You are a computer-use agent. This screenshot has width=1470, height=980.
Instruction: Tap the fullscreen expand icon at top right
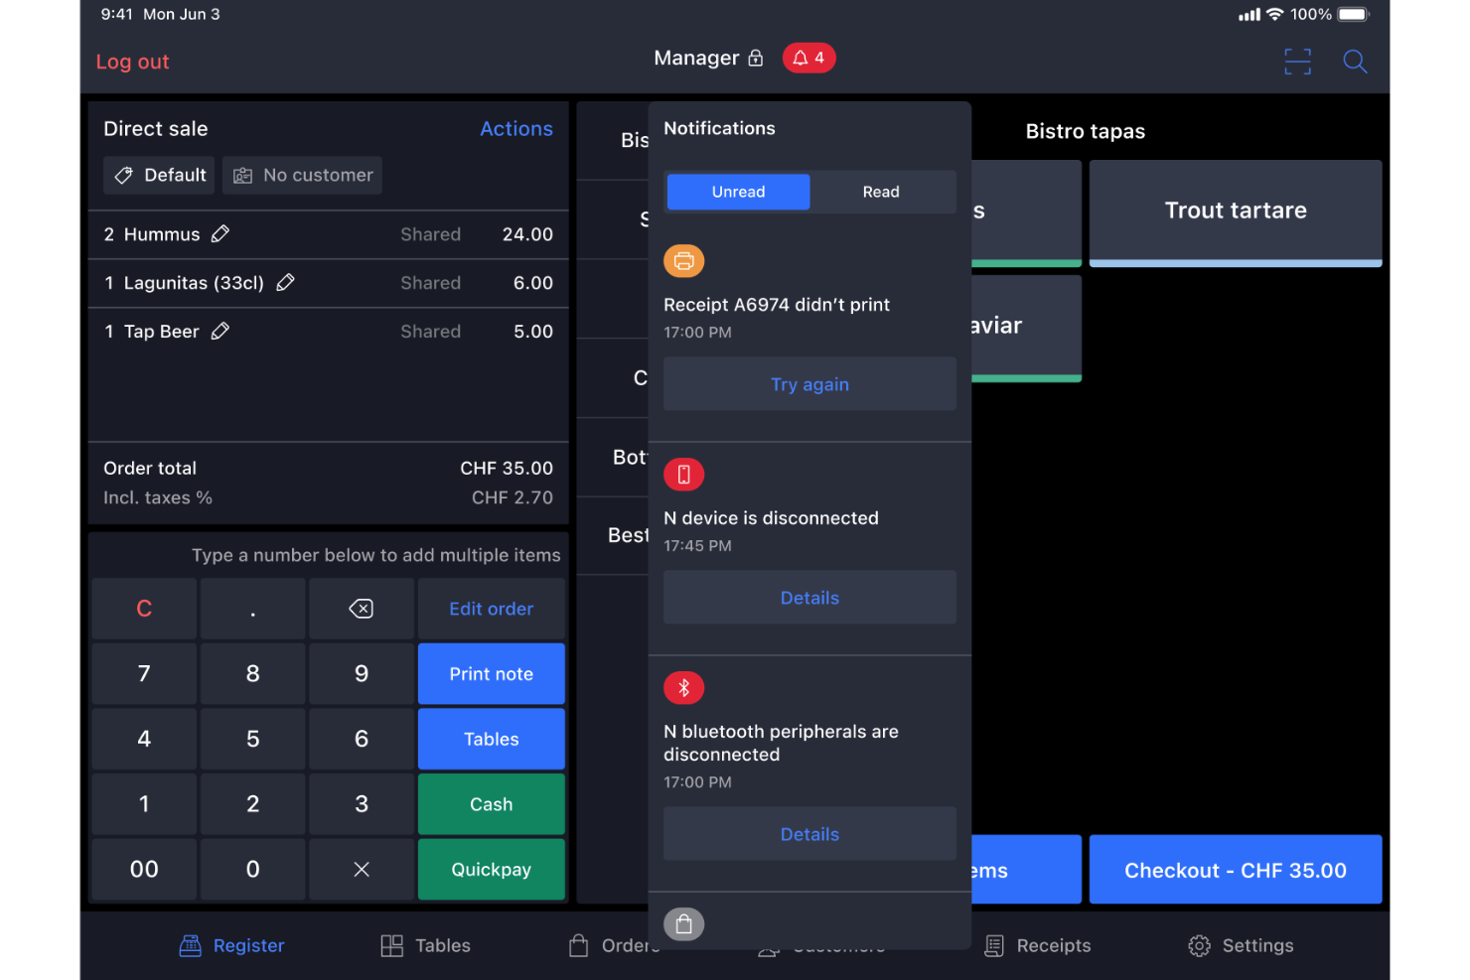tap(1297, 62)
